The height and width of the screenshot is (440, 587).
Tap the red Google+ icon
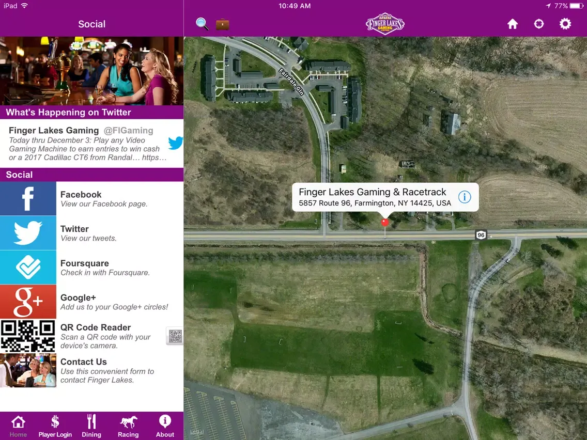(28, 302)
